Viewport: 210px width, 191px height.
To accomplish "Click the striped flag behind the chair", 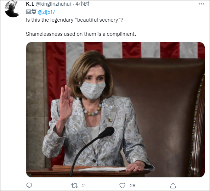I will click(x=125, y=50).
